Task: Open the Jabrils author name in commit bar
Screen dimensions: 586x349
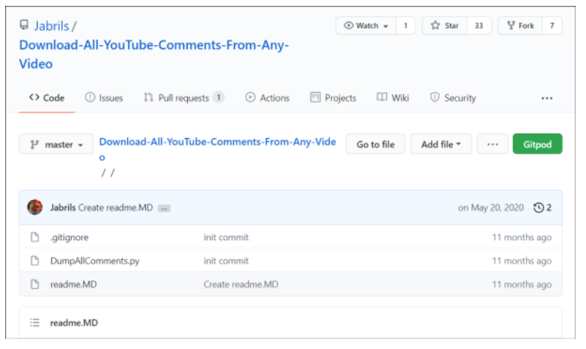Action: coord(63,207)
